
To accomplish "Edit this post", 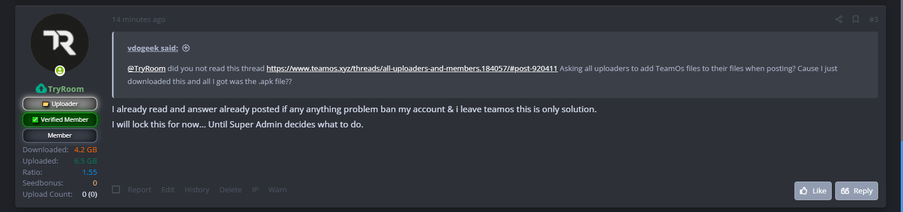I will point(167,189).
